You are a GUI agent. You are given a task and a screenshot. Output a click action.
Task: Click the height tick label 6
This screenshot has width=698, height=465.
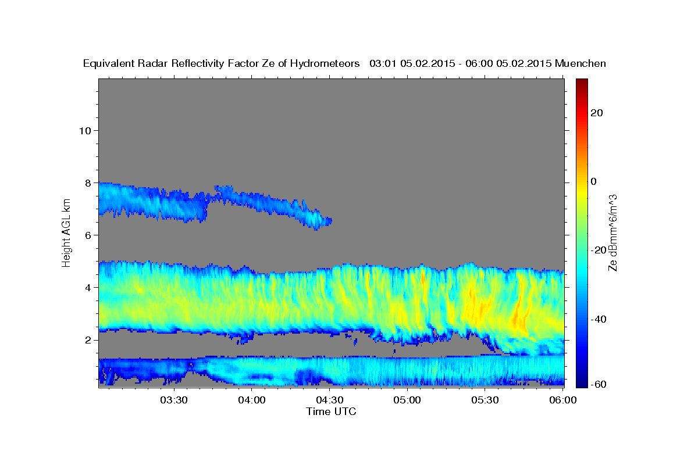point(87,235)
